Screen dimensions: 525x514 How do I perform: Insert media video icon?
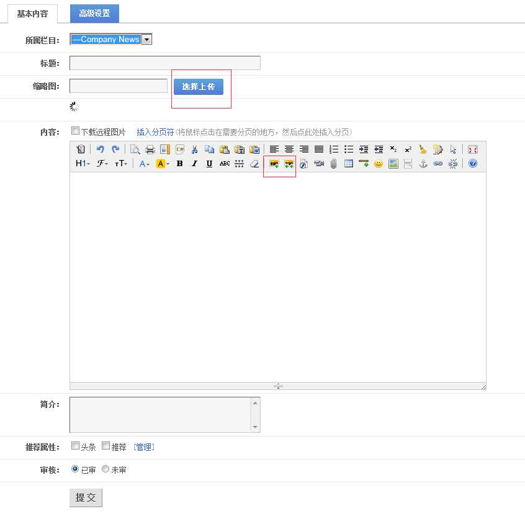pyautogui.click(x=319, y=164)
